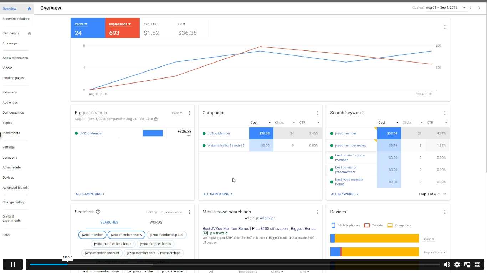Click help icon beside Searches title
The height and width of the screenshot is (273, 487).
(98, 212)
